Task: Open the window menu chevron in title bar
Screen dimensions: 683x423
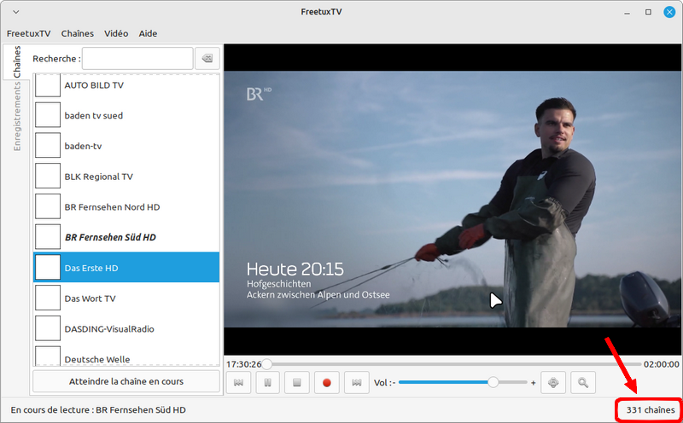Action: coord(15,12)
